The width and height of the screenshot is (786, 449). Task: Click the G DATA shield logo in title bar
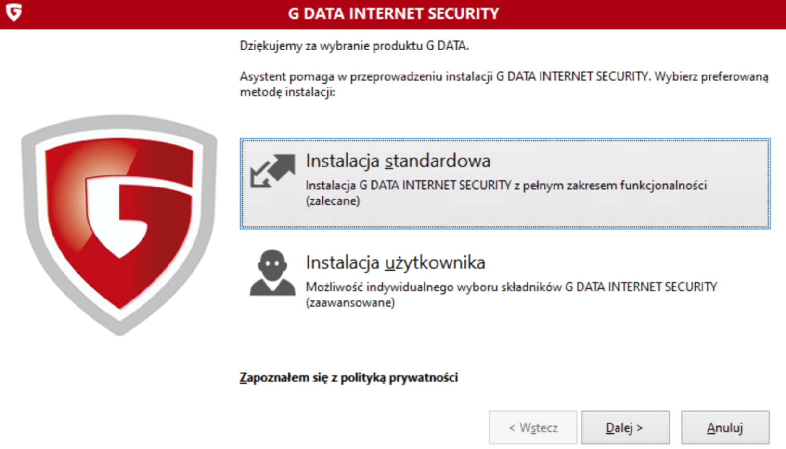coord(14,12)
